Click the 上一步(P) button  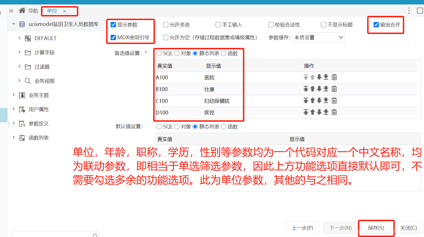coord(303,228)
